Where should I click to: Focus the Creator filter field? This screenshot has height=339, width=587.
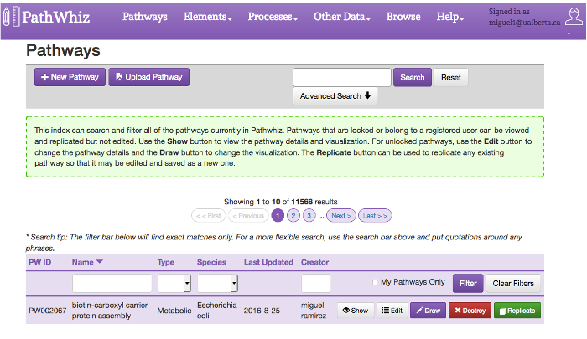coord(316,283)
